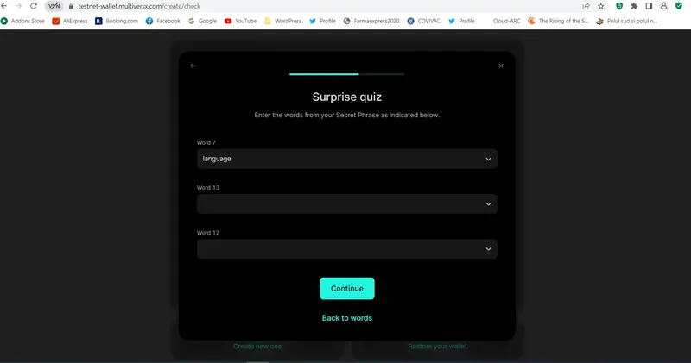Follow the Back to words link

tap(347, 318)
